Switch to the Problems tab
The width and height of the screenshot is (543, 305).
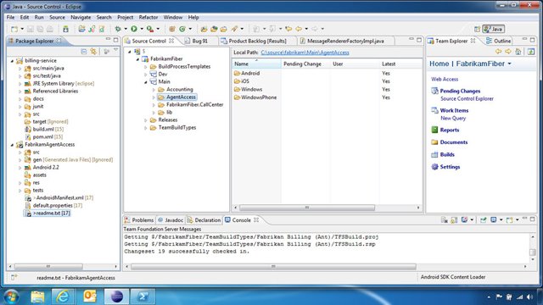[x=139, y=220]
